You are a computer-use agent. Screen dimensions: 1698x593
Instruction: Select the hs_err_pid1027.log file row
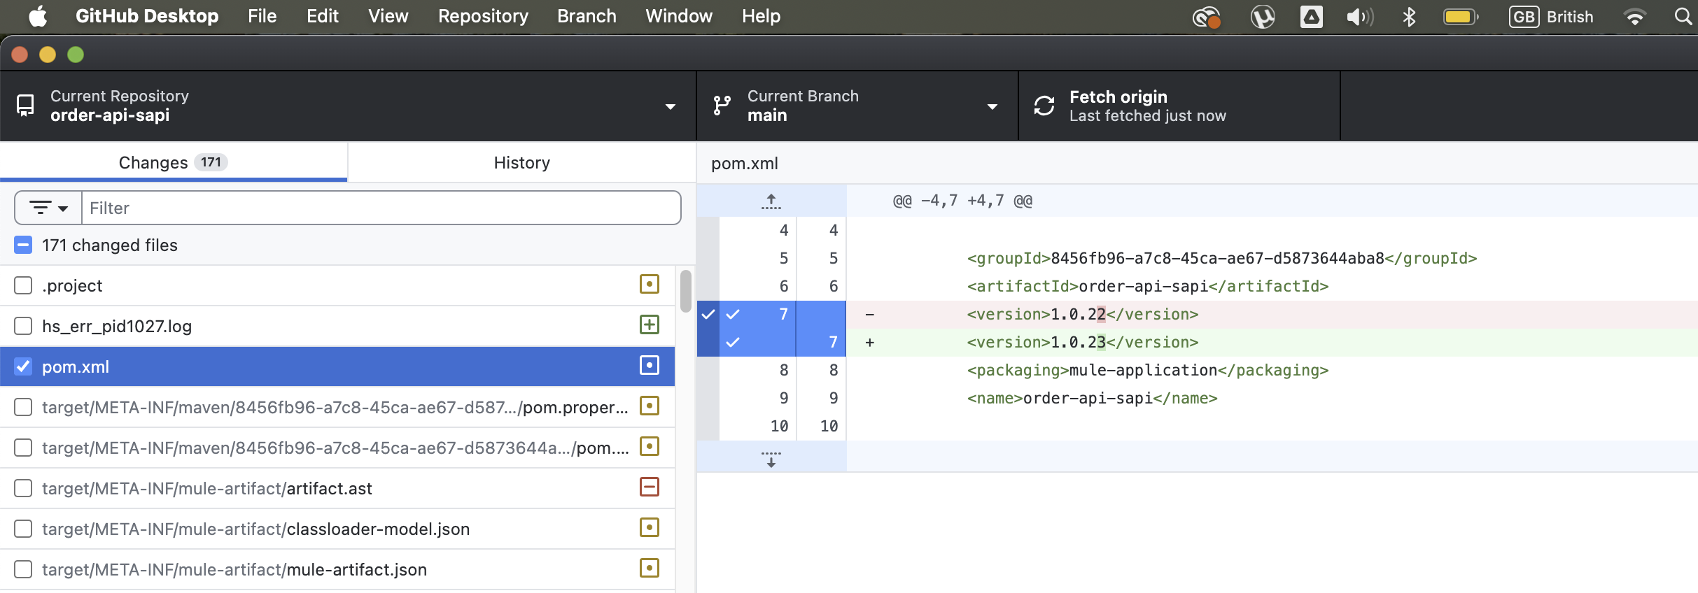click(x=337, y=326)
